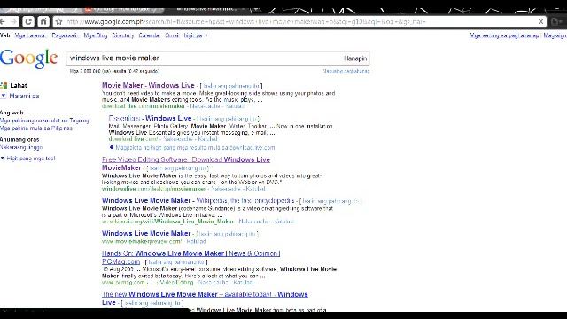Expand Marami pa in the sidebar
The image size is (567, 319).
tap(20, 97)
